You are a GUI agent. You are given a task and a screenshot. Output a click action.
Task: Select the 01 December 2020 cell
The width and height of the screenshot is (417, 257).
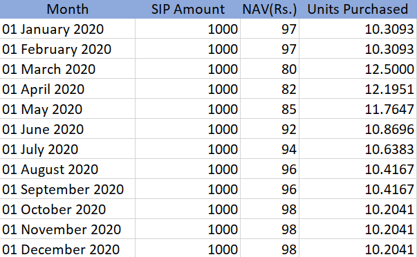click(x=67, y=248)
